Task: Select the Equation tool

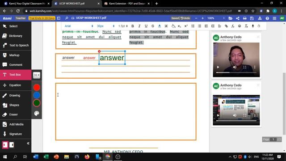Action: (16, 85)
